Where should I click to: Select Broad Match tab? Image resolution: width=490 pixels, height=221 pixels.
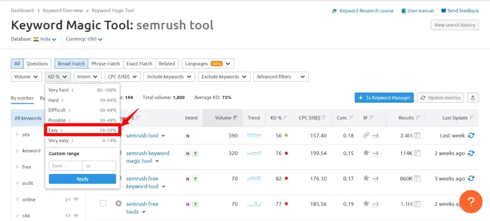coord(71,64)
